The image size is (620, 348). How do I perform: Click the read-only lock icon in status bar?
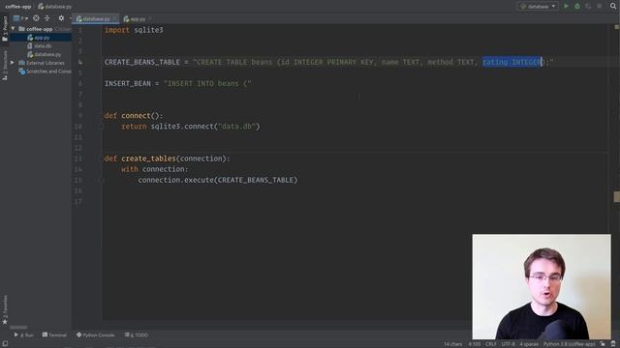603,344
